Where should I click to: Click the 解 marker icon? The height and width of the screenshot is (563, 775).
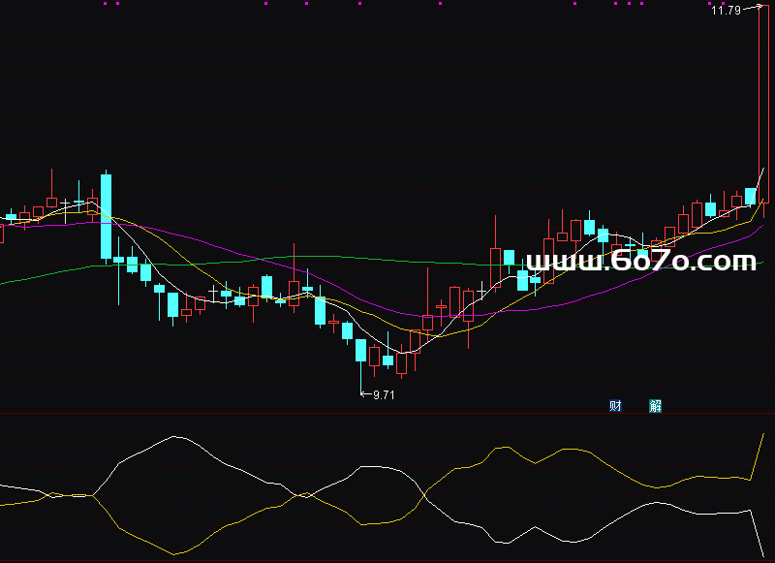(656, 406)
